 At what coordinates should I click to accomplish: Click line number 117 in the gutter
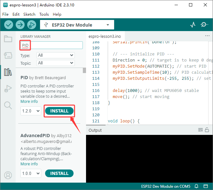coord(96,97)
